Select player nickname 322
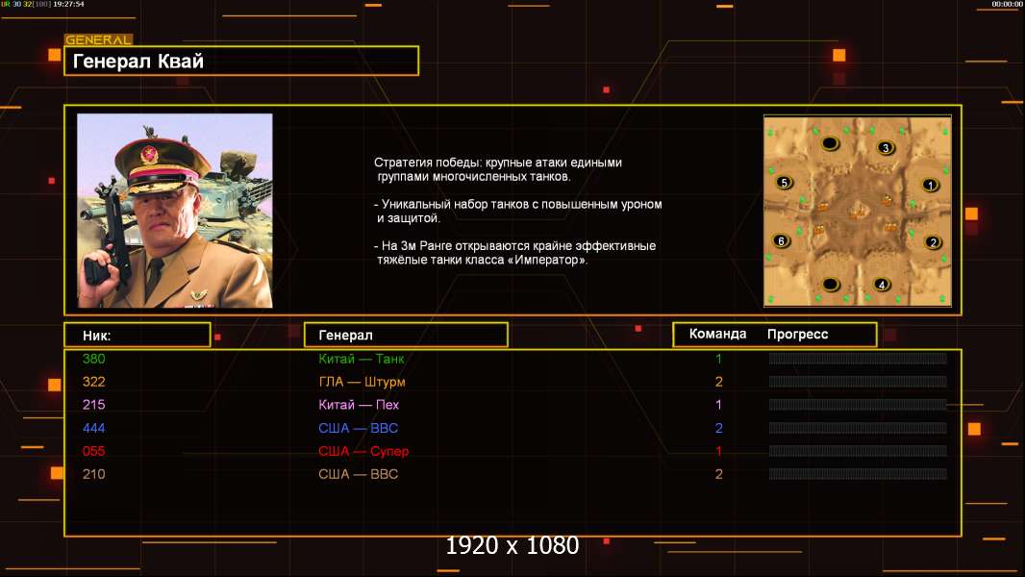 coord(93,382)
